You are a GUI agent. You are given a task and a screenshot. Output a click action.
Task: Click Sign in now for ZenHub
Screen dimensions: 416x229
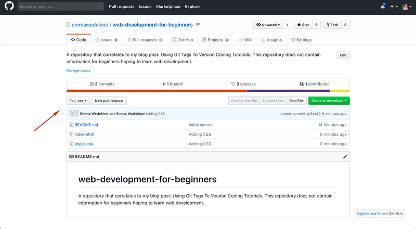click(367, 213)
